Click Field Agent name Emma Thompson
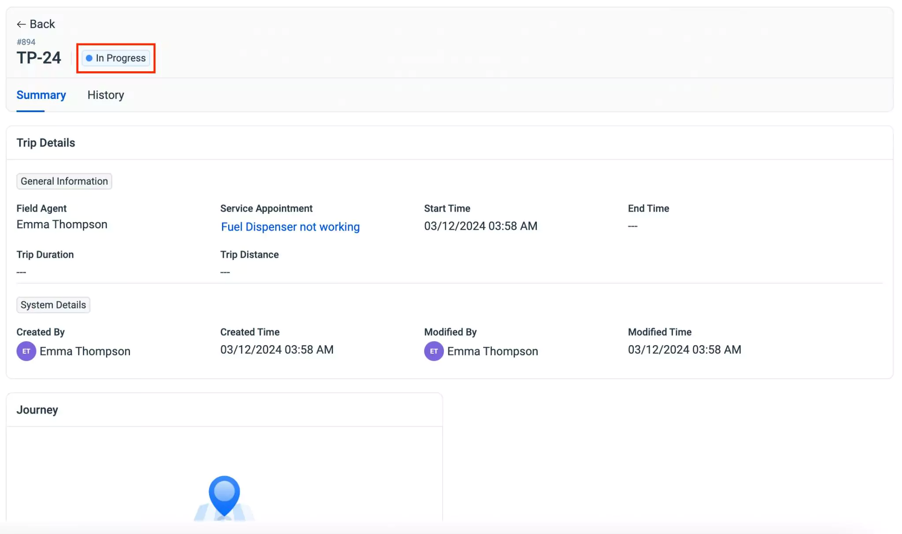The height and width of the screenshot is (534, 902). 62,224
